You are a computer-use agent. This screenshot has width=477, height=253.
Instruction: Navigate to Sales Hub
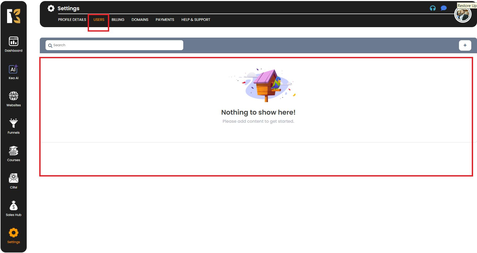pos(14,208)
